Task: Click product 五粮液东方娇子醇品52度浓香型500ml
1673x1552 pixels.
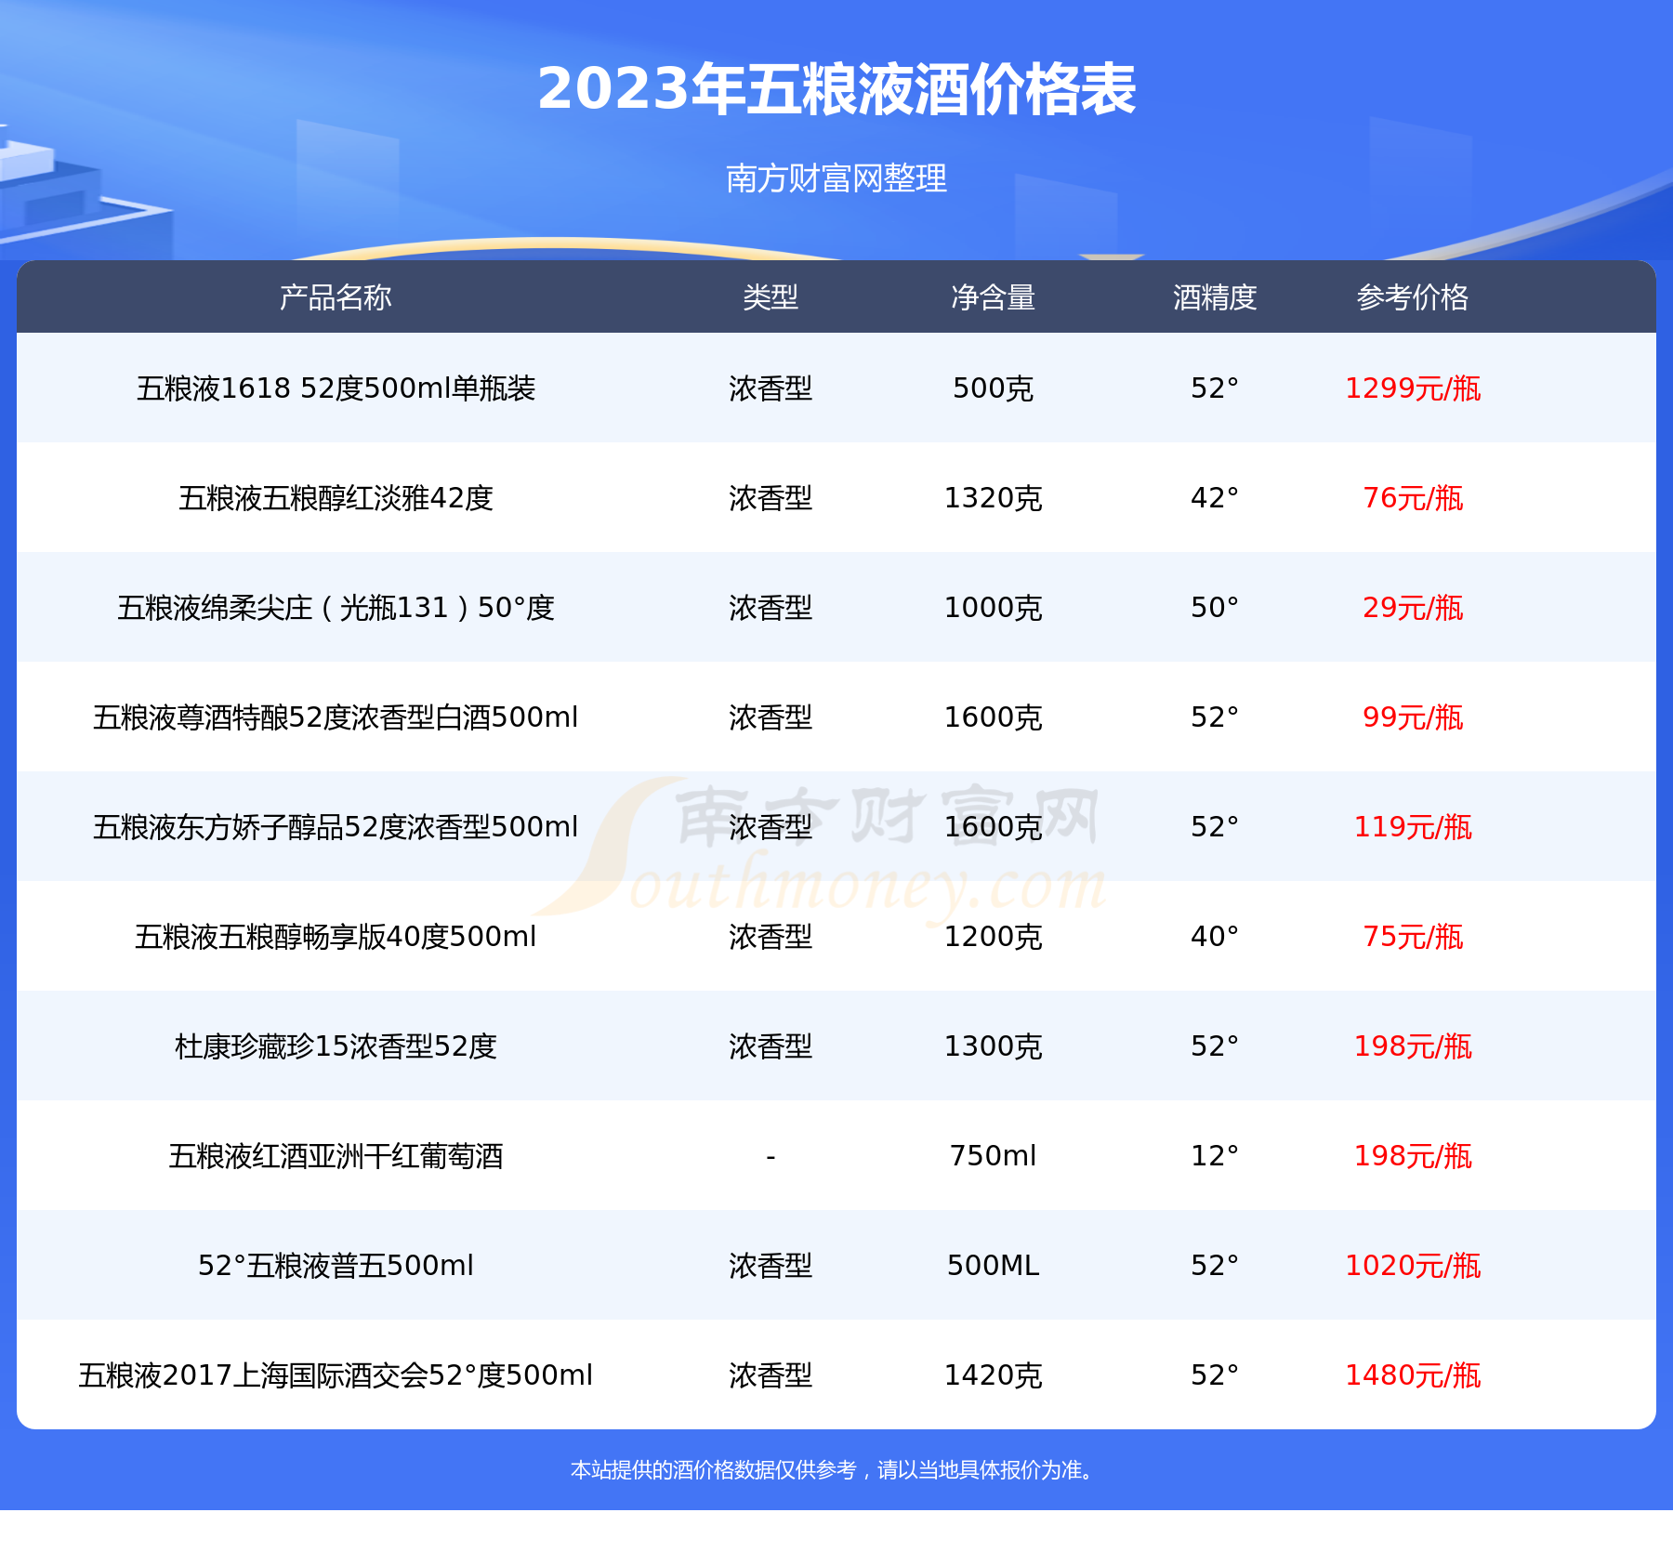Action: pyautogui.click(x=336, y=827)
